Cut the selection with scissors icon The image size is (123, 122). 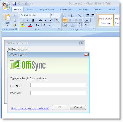click(14, 15)
